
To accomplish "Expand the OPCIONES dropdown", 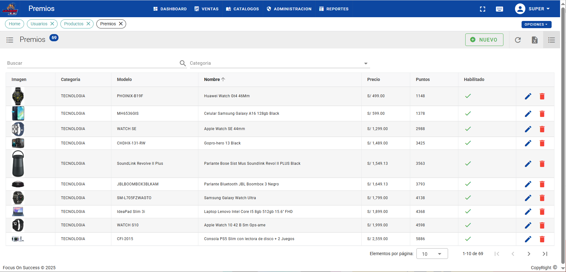I will click(x=536, y=24).
